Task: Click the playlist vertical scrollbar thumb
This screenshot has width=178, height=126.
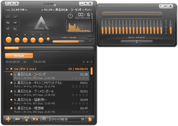Action: pyautogui.click(x=92, y=71)
